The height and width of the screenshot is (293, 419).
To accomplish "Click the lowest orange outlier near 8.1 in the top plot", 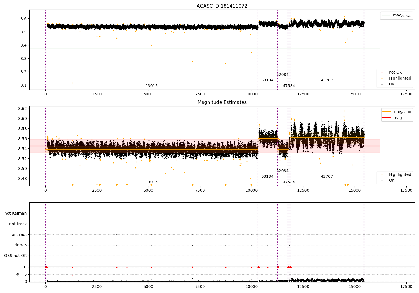I will [x=73, y=83].
